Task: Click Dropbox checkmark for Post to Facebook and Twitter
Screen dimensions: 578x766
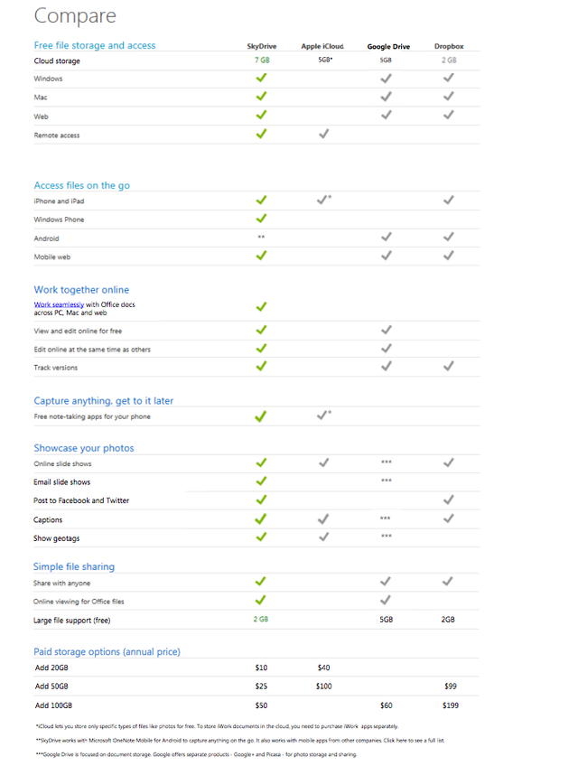Action: tap(449, 500)
